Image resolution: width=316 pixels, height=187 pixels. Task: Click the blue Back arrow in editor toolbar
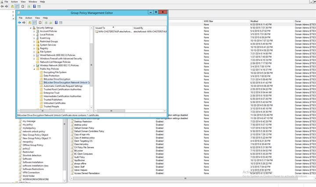click(x=20, y=22)
